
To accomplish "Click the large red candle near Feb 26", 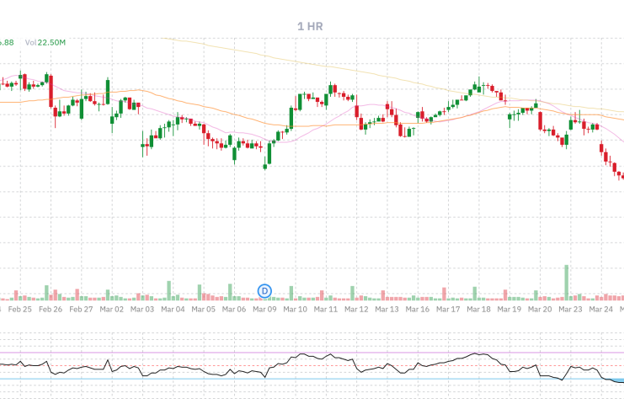I will (52, 91).
